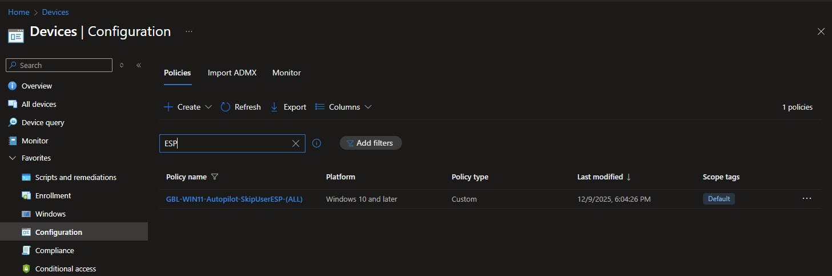The image size is (832, 276).
Task: Open Conditional access sidebar item
Action: (x=65, y=269)
